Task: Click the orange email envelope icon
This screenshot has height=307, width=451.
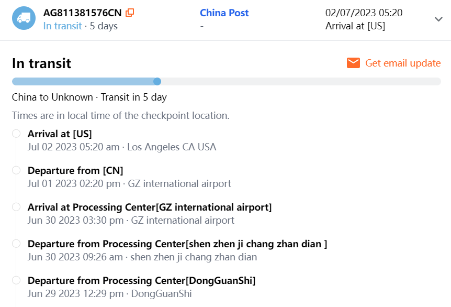Action: point(353,63)
